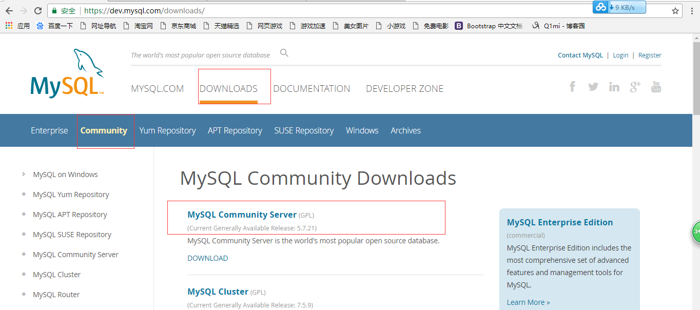Open MySQL's YouTube channel icon
This screenshot has width=700, height=310.
click(x=656, y=87)
